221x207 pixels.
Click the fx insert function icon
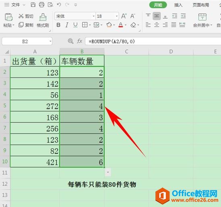80,41
